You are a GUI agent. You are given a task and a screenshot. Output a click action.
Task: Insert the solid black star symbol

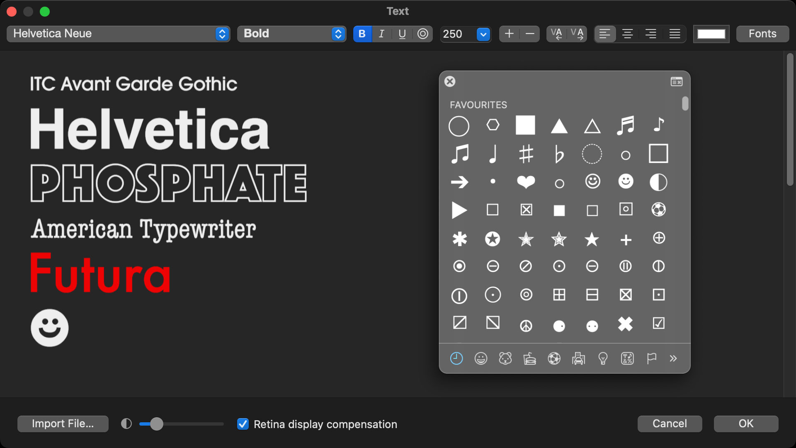point(592,239)
